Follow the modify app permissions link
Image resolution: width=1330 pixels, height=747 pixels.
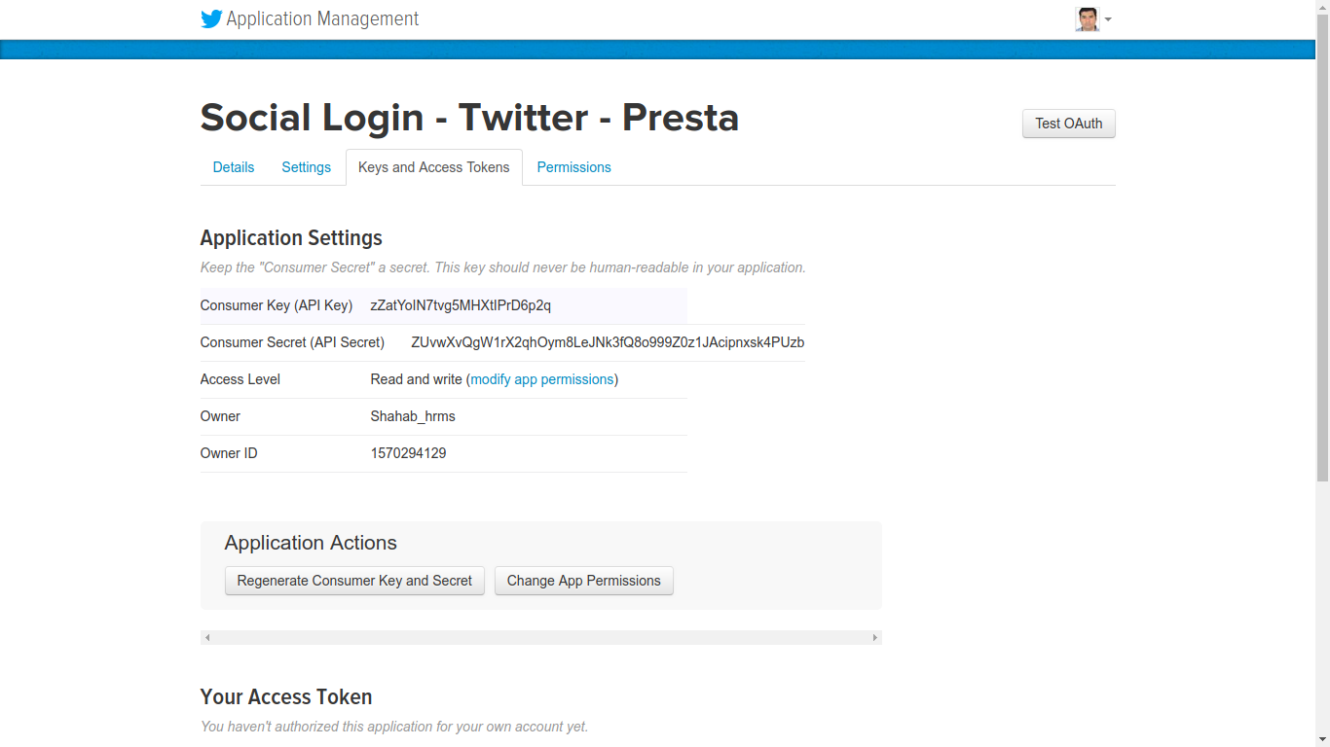[x=542, y=379]
